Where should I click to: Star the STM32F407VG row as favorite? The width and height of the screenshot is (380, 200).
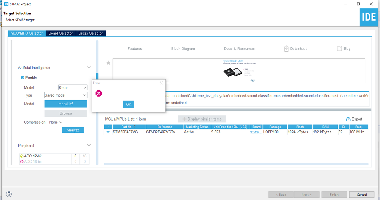tap(108, 132)
